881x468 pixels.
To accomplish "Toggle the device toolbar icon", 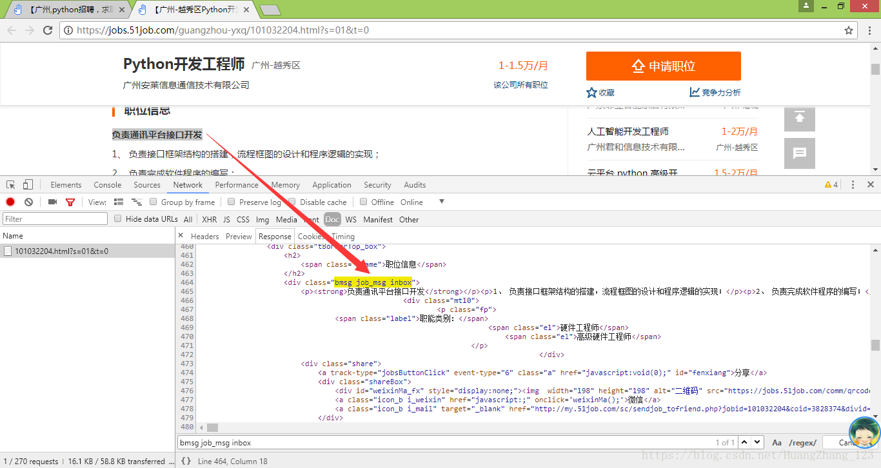I will 28,185.
